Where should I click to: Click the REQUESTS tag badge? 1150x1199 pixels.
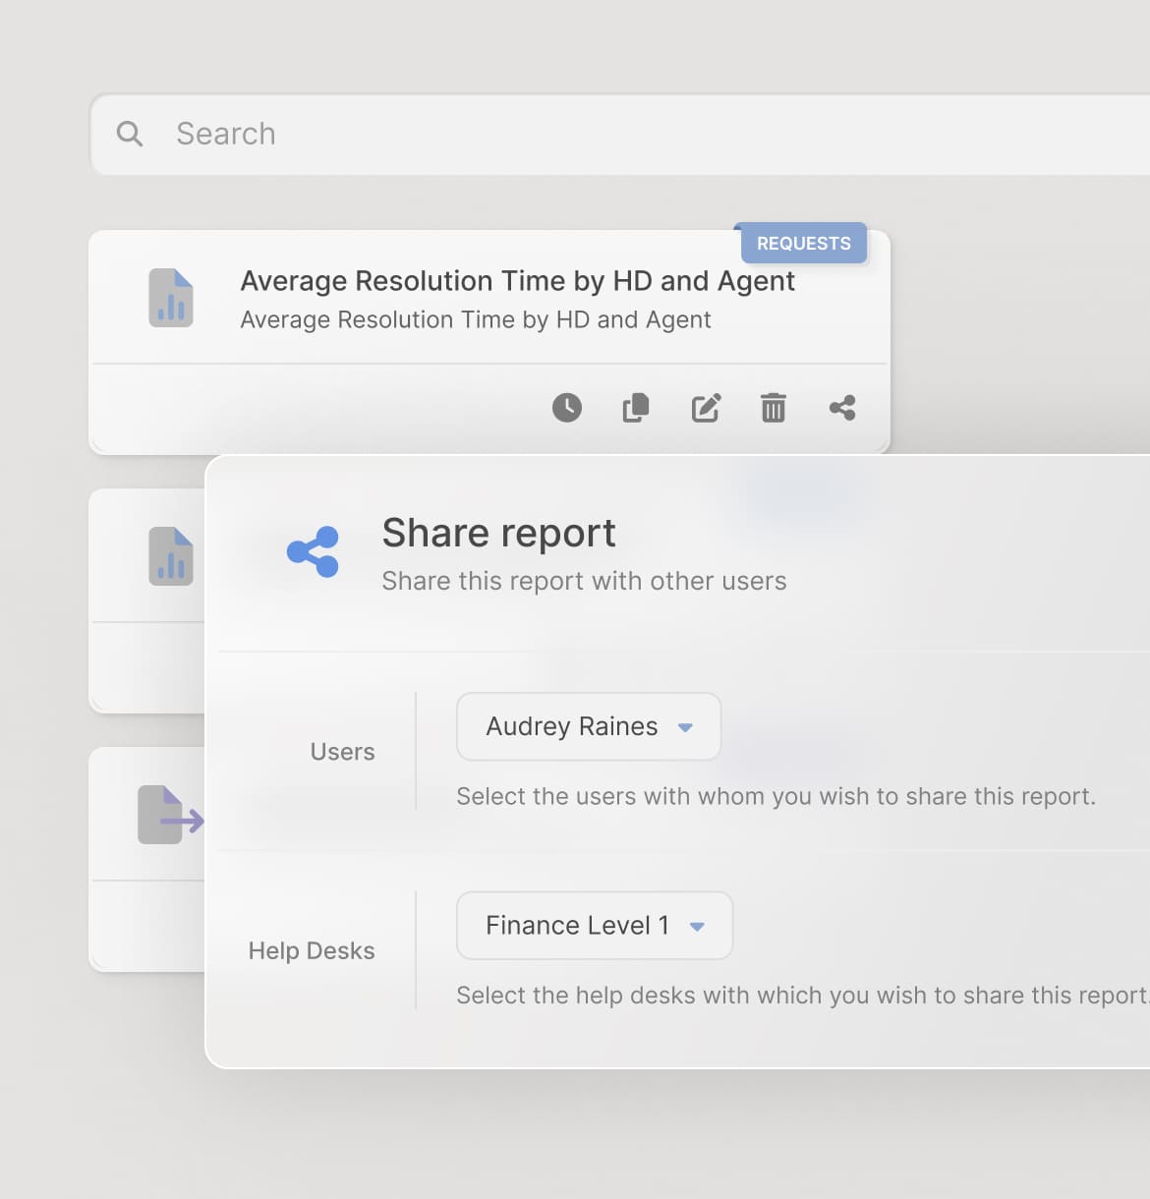(804, 244)
